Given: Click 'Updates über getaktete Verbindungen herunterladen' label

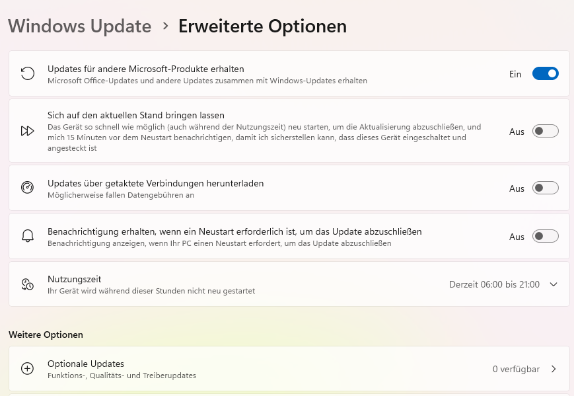Looking at the screenshot, I should (156, 183).
